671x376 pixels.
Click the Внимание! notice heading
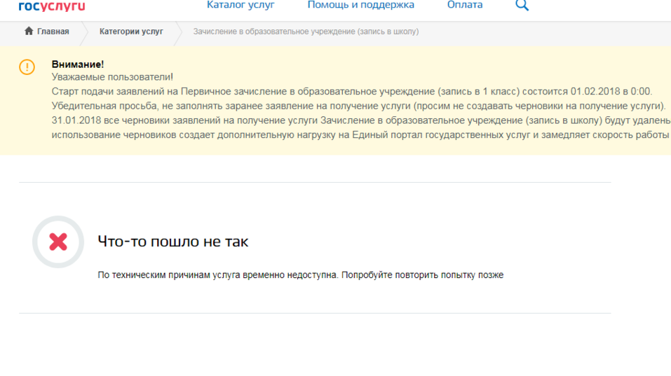(78, 64)
